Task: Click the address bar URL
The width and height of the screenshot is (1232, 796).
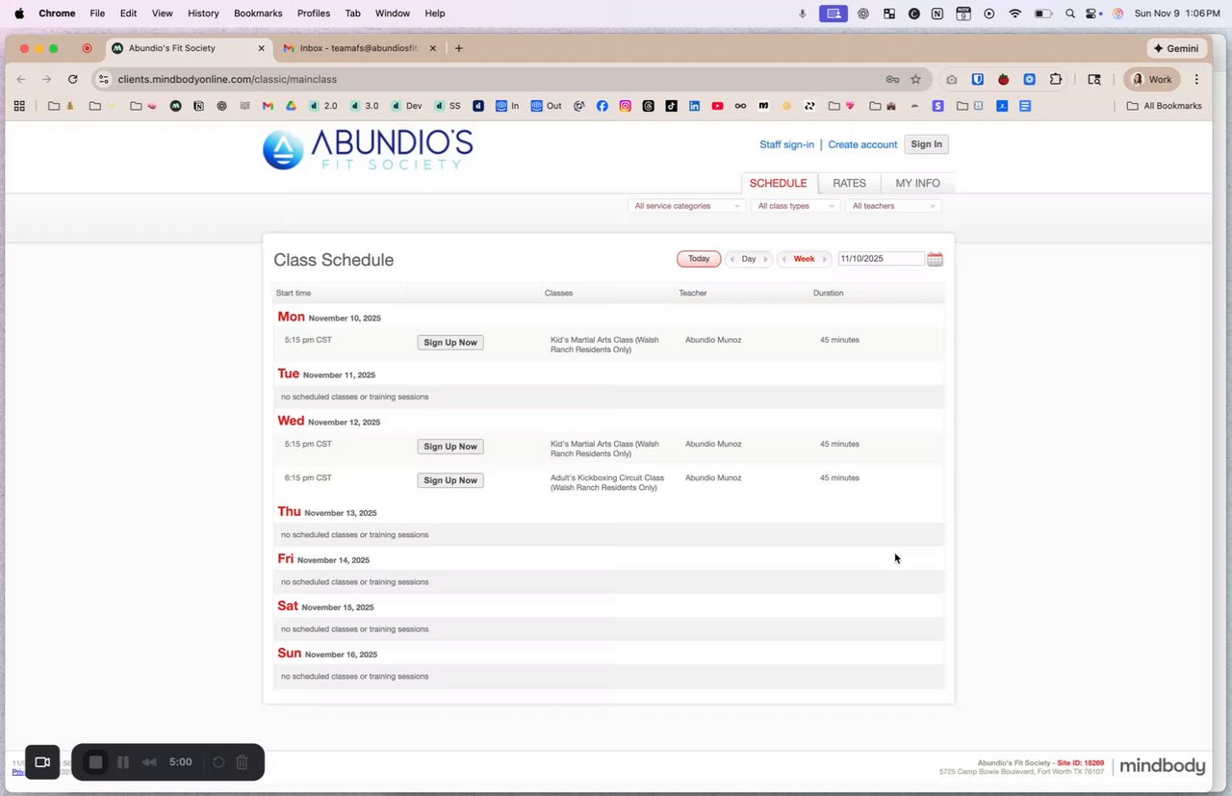Action: (x=227, y=79)
